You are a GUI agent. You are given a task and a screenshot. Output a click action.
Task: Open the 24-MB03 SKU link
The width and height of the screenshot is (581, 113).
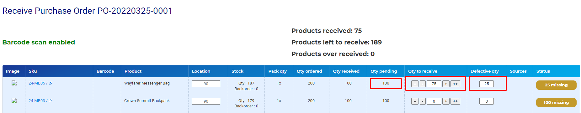tap(37, 101)
